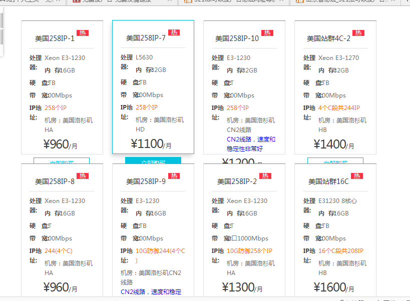Click the ¥1300 monthly price
Screen dimensions: 410x301
click(x=242, y=287)
